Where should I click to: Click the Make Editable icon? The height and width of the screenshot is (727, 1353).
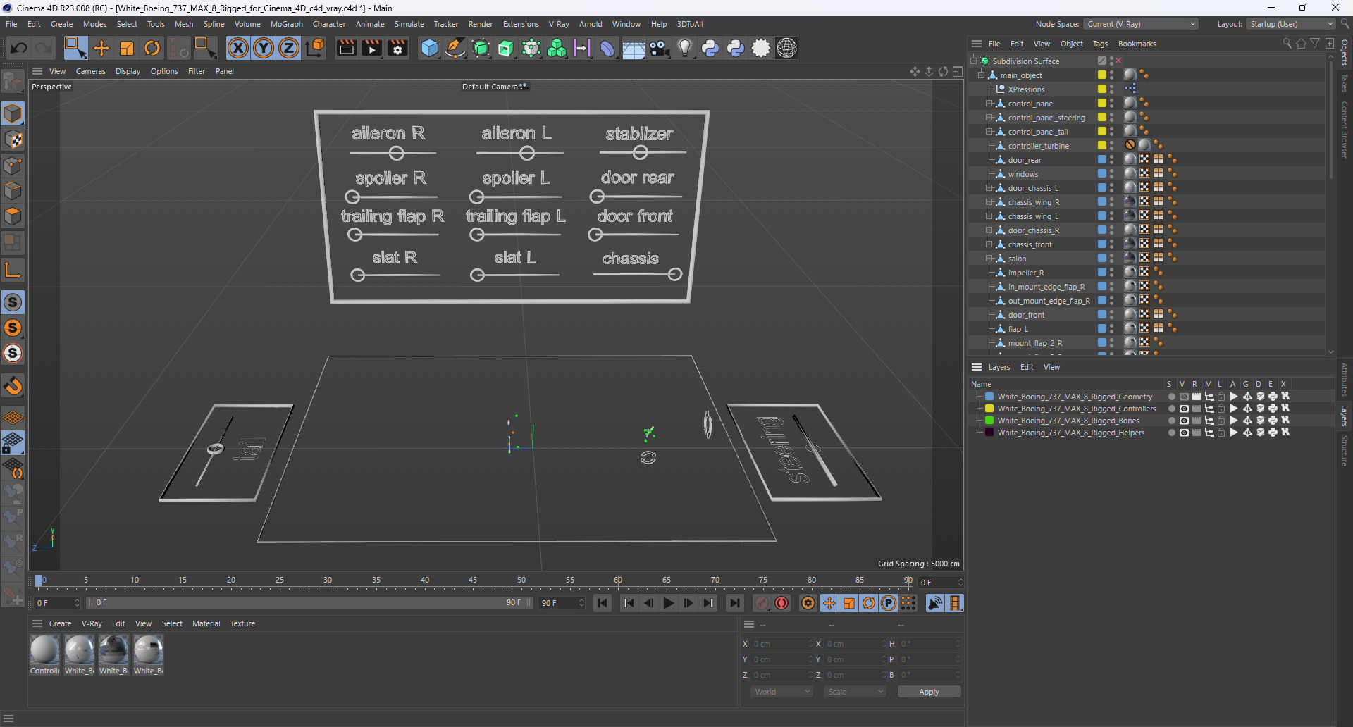(13, 82)
